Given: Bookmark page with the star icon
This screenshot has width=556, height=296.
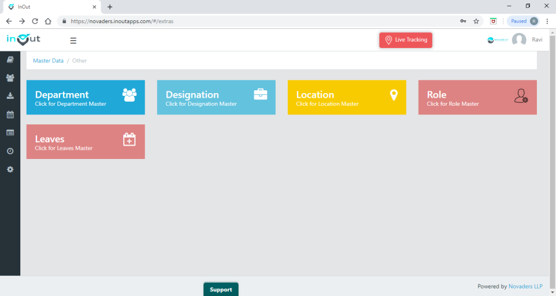Looking at the screenshot, I should [476, 21].
